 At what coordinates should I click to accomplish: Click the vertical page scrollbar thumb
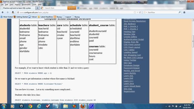(x=193, y=41)
